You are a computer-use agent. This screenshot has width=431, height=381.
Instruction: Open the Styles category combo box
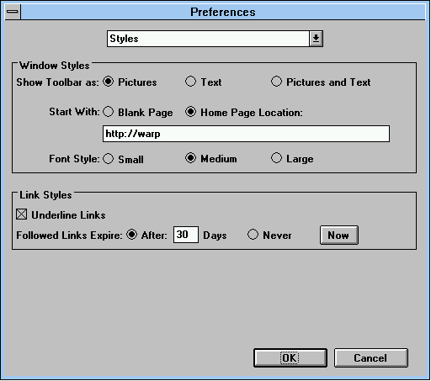pyautogui.click(x=215, y=39)
